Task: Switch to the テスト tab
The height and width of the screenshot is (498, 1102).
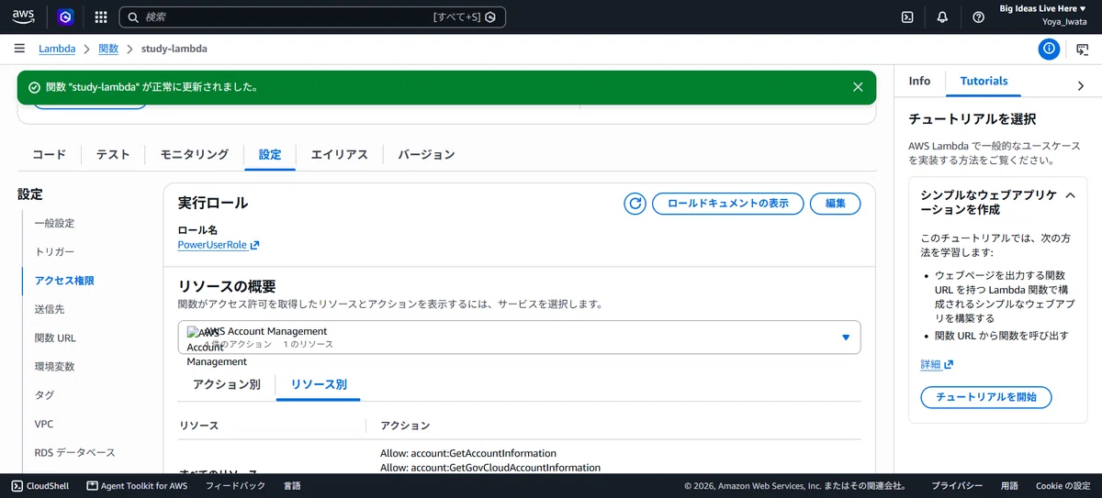Action: click(113, 155)
